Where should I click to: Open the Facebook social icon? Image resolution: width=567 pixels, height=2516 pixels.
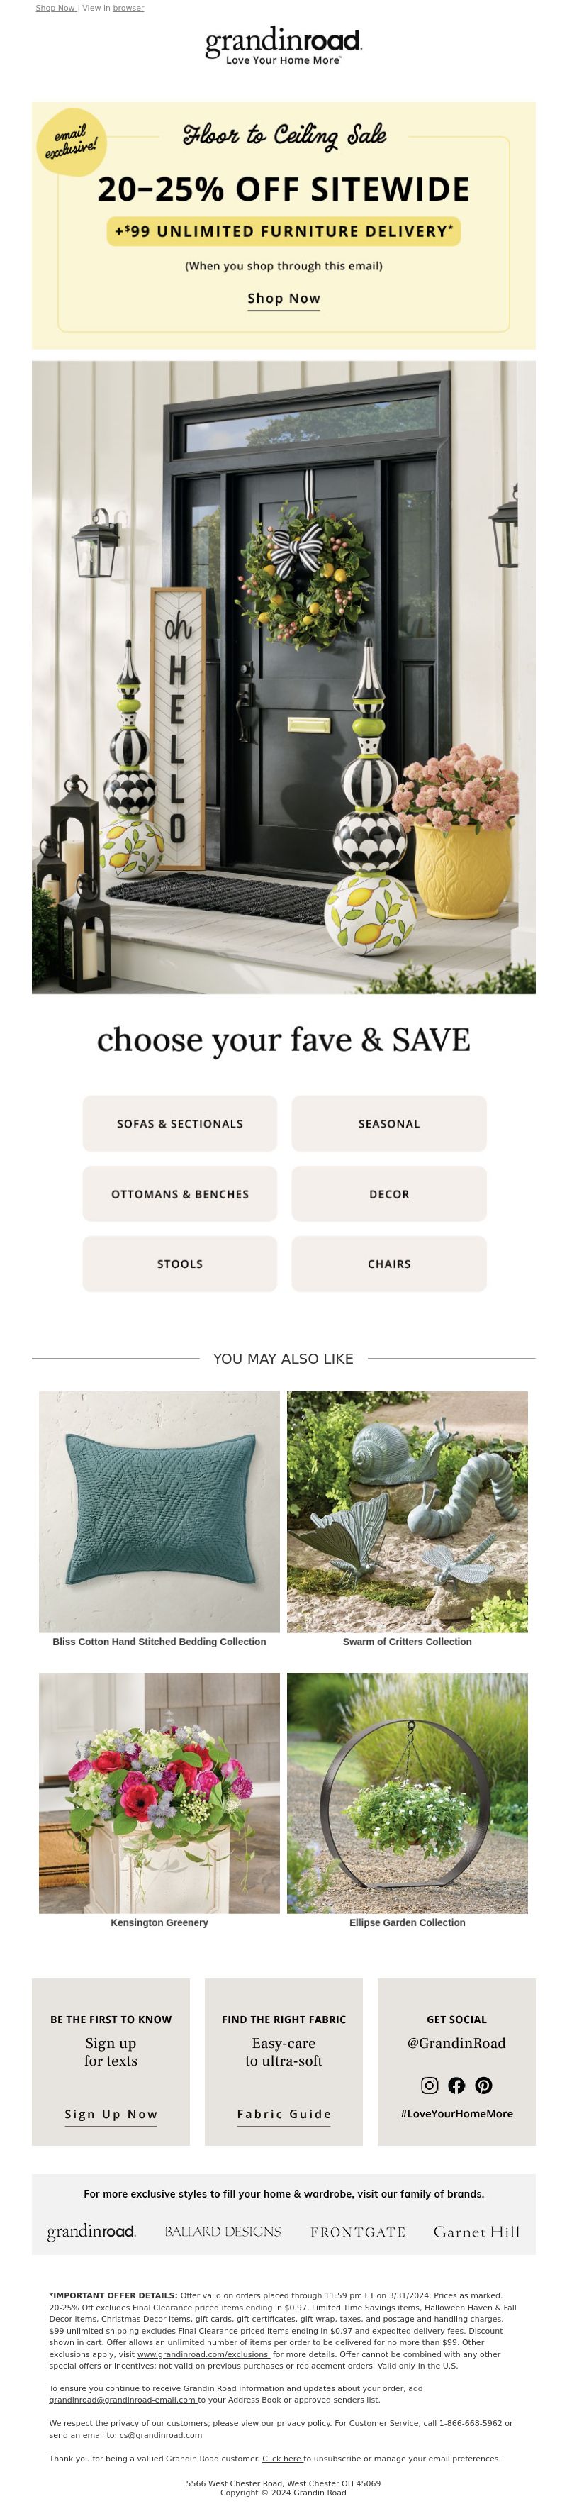pos(456,2086)
